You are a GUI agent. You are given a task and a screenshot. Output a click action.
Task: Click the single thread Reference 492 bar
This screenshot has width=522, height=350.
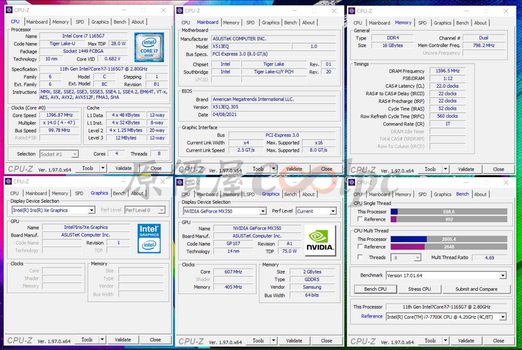click(449, 219)
